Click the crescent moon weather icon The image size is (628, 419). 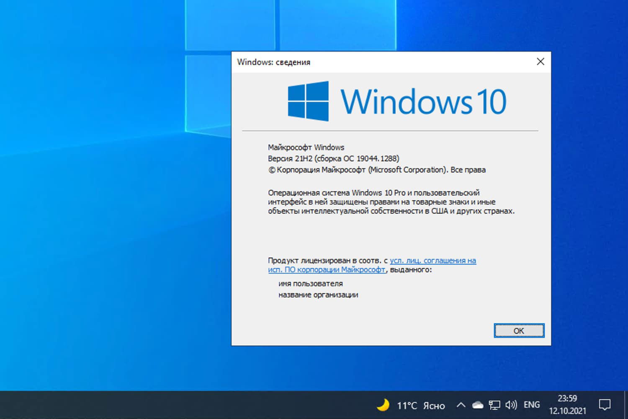383,405
